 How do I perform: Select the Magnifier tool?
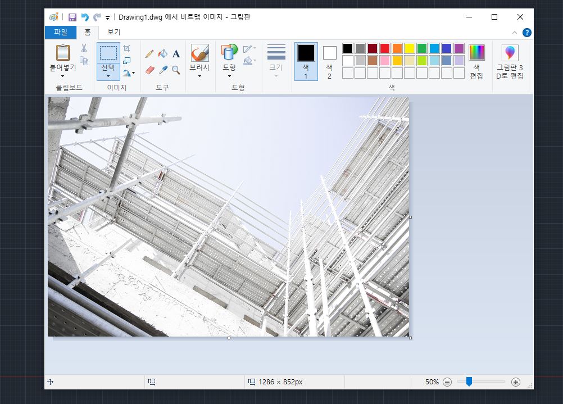coord(176,70)
